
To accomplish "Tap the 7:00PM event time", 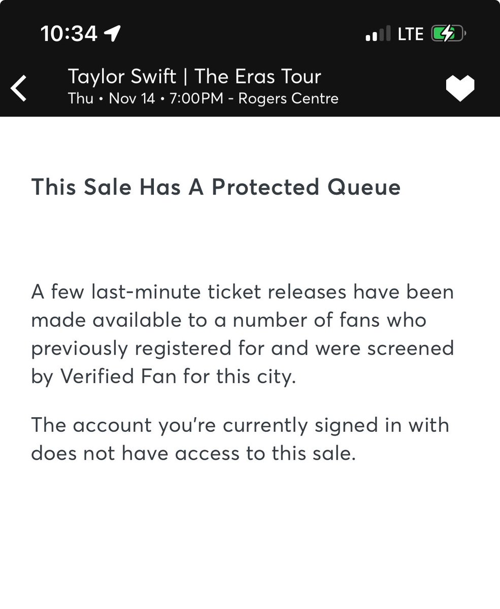I will (x=197, y=98).
